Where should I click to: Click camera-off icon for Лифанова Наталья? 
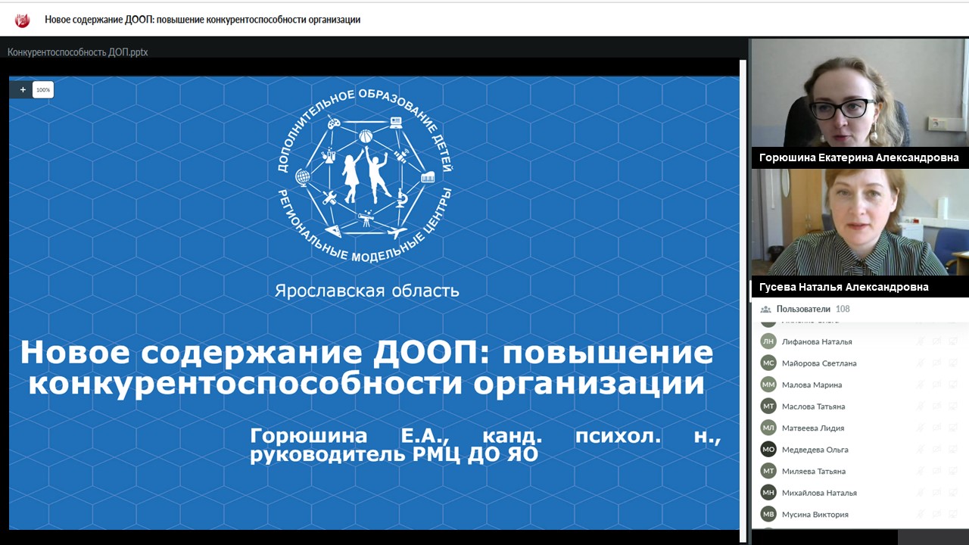(x=937, y=341)
